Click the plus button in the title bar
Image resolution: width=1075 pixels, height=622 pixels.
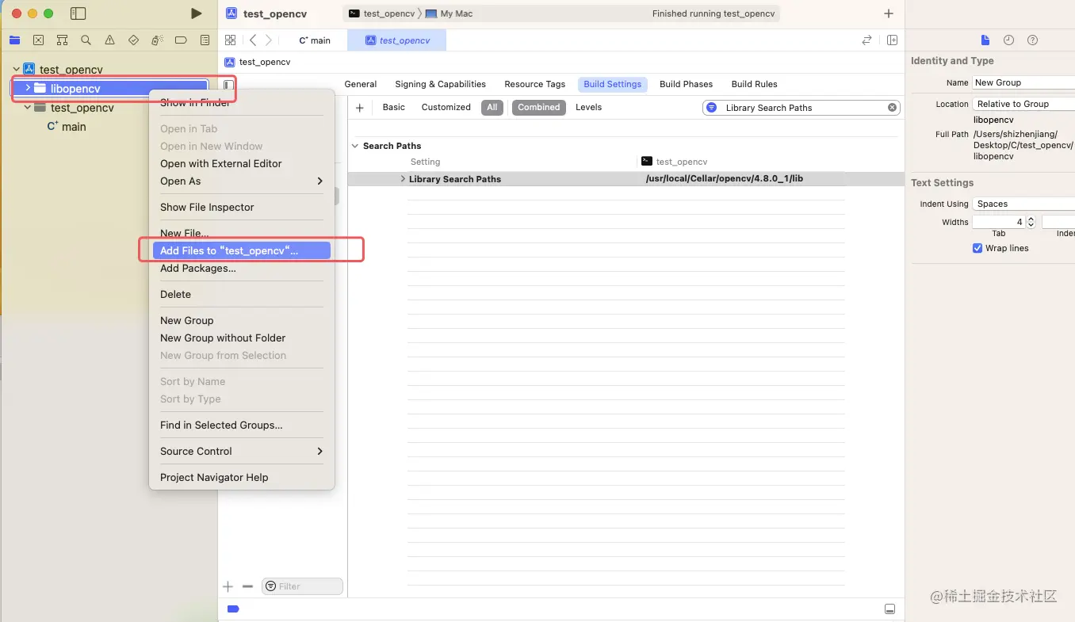coord(889,13)
